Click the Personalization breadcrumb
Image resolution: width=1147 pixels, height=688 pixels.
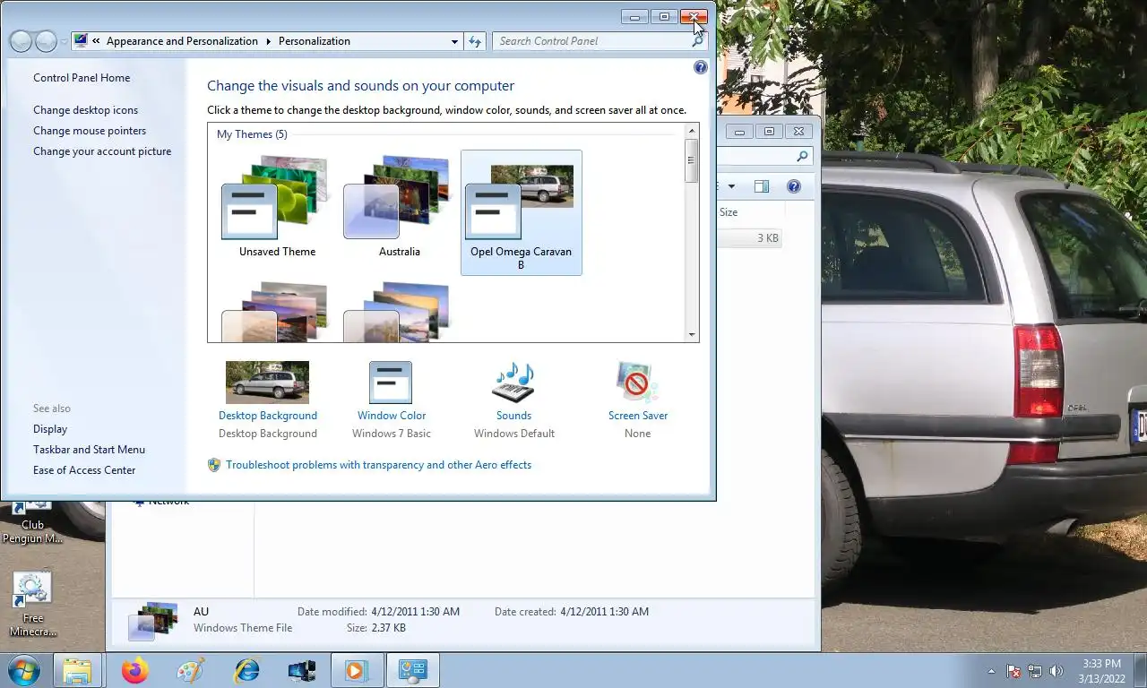click(315, 41)
